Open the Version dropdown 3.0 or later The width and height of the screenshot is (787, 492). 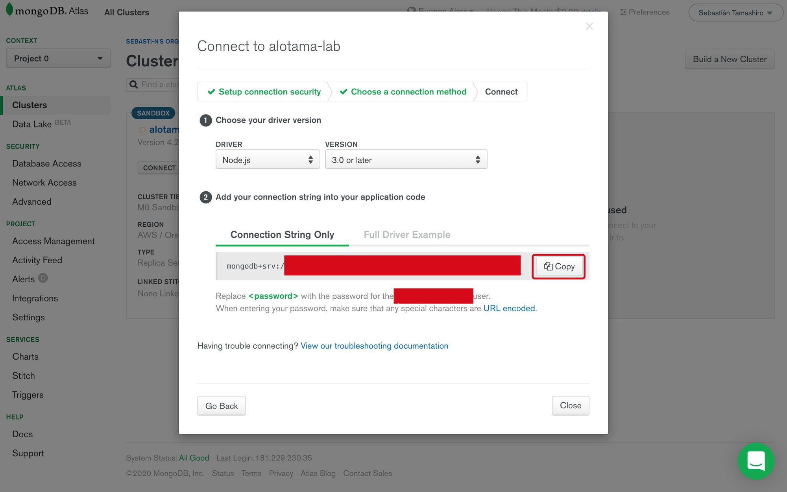pos(406,159)
